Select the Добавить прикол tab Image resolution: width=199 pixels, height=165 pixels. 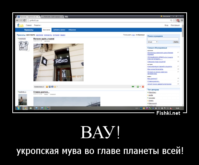pos(59,30)
